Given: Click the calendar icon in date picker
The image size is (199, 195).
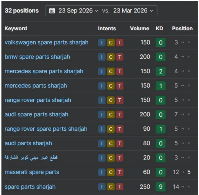Looking at the screenshot, I should tap(52, 11).
